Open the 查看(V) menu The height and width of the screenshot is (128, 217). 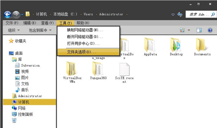click(47, 23)
